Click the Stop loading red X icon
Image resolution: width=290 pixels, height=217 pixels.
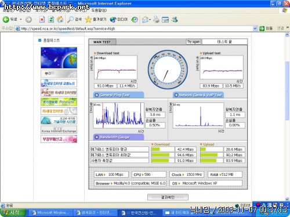tap(42, 20)
